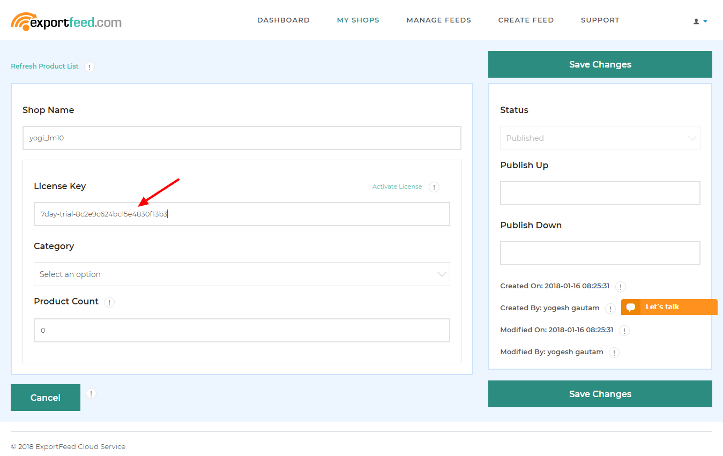This screenshot has height=456, width=723.
Task: Click info icon next to Created By
Action: coord(610,309)
